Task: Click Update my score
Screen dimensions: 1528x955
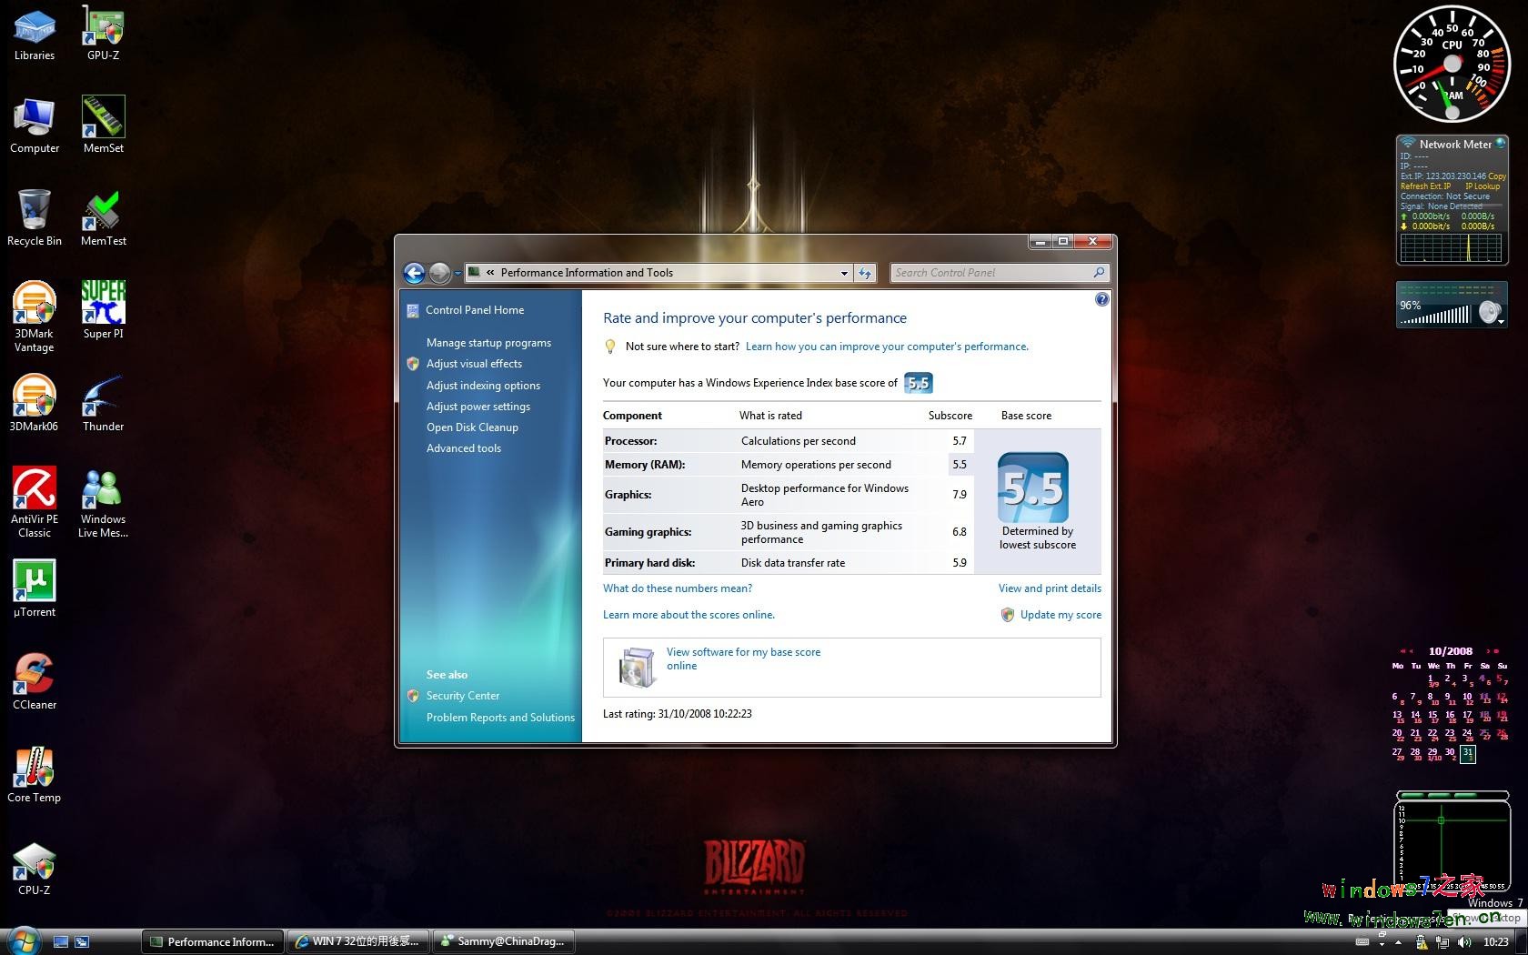Action: [x=1061, y=615]
